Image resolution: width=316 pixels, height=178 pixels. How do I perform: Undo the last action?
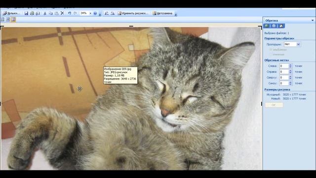(x=70, y=13)
